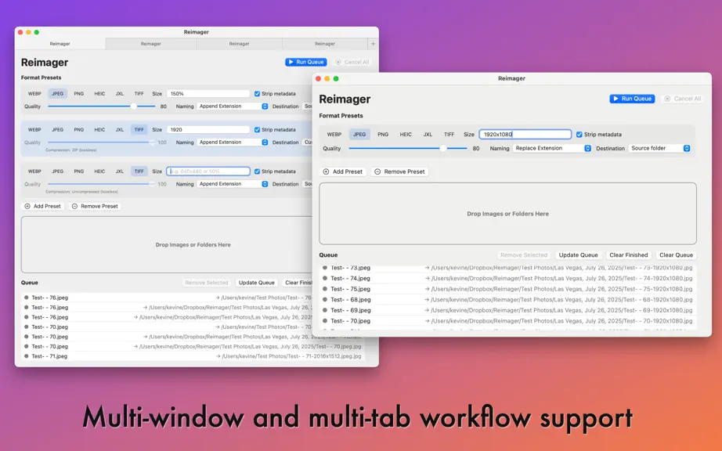
Task: Click the Size field containing 1920x1080
Action: point(525,135)
